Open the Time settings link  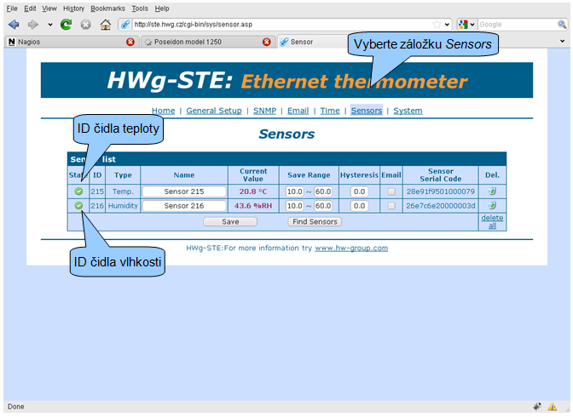pyautogui.click(x=330, y=111)
